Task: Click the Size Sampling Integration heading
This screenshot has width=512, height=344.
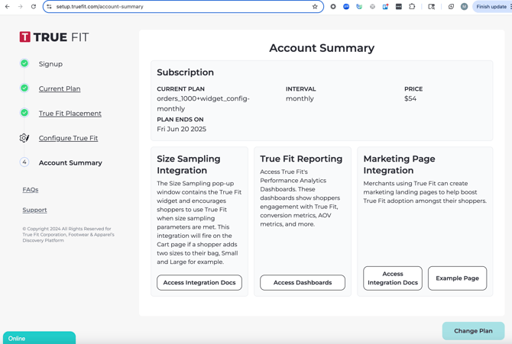Action: click(x=189, y=164)
